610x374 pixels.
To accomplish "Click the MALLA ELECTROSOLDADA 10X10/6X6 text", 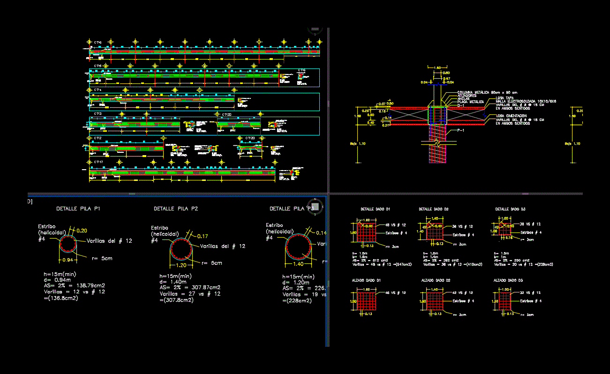I will (526, 101).
